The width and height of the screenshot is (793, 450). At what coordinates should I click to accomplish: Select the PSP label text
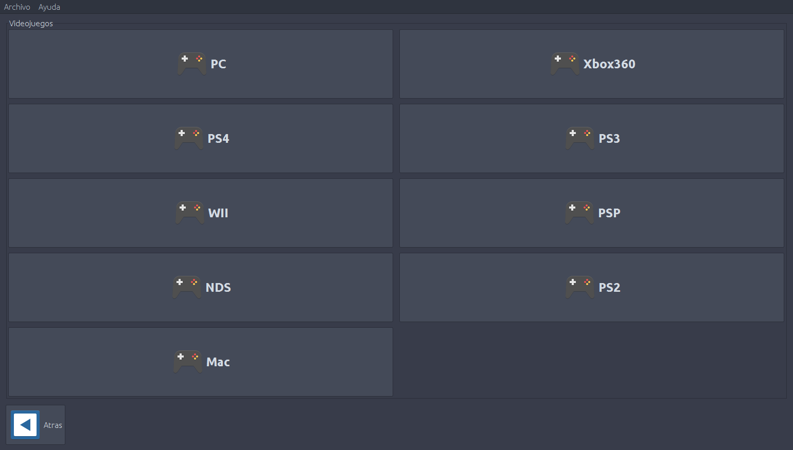[x=609, y=213]
